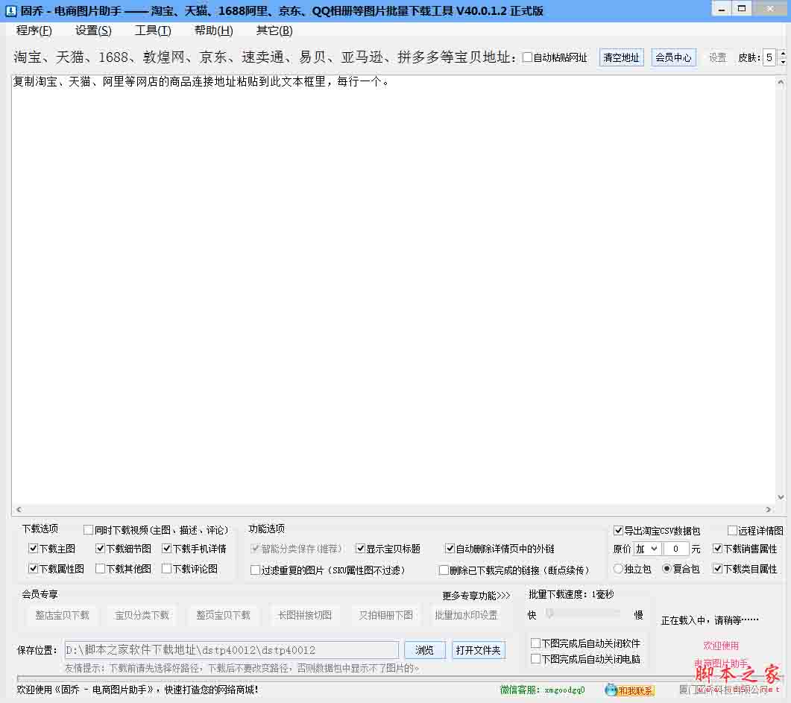The height and width of the screenshot is (703, 791).
Task: Enable 过滤重复的图片 checkbox
Action: [255, 570]
